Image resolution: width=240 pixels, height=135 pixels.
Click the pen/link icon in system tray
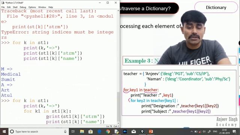pos(209,132)
